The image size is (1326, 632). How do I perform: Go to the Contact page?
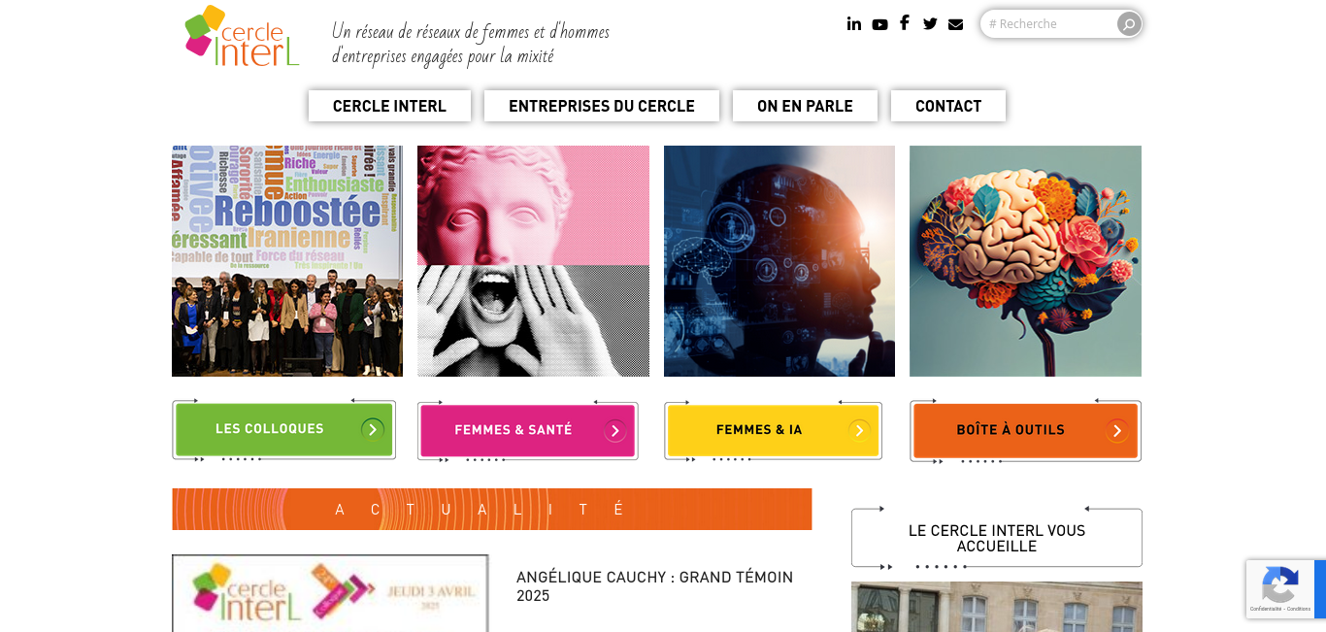coord(948,106)
